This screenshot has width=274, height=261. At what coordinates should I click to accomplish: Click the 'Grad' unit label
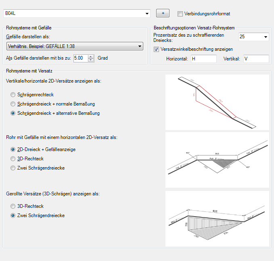pyautogui.click(x=102, y=58)
